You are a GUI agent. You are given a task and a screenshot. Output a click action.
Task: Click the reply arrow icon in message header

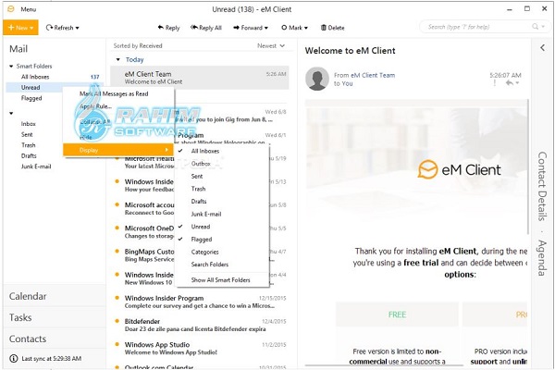pos(510,83)
